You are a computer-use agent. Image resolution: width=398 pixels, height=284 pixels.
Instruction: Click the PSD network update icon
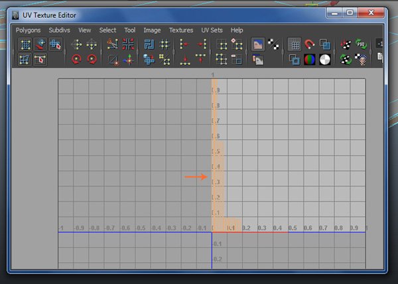(361, 45)
